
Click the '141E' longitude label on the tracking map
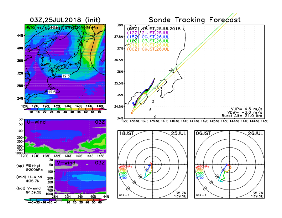(x=184, y=121)
